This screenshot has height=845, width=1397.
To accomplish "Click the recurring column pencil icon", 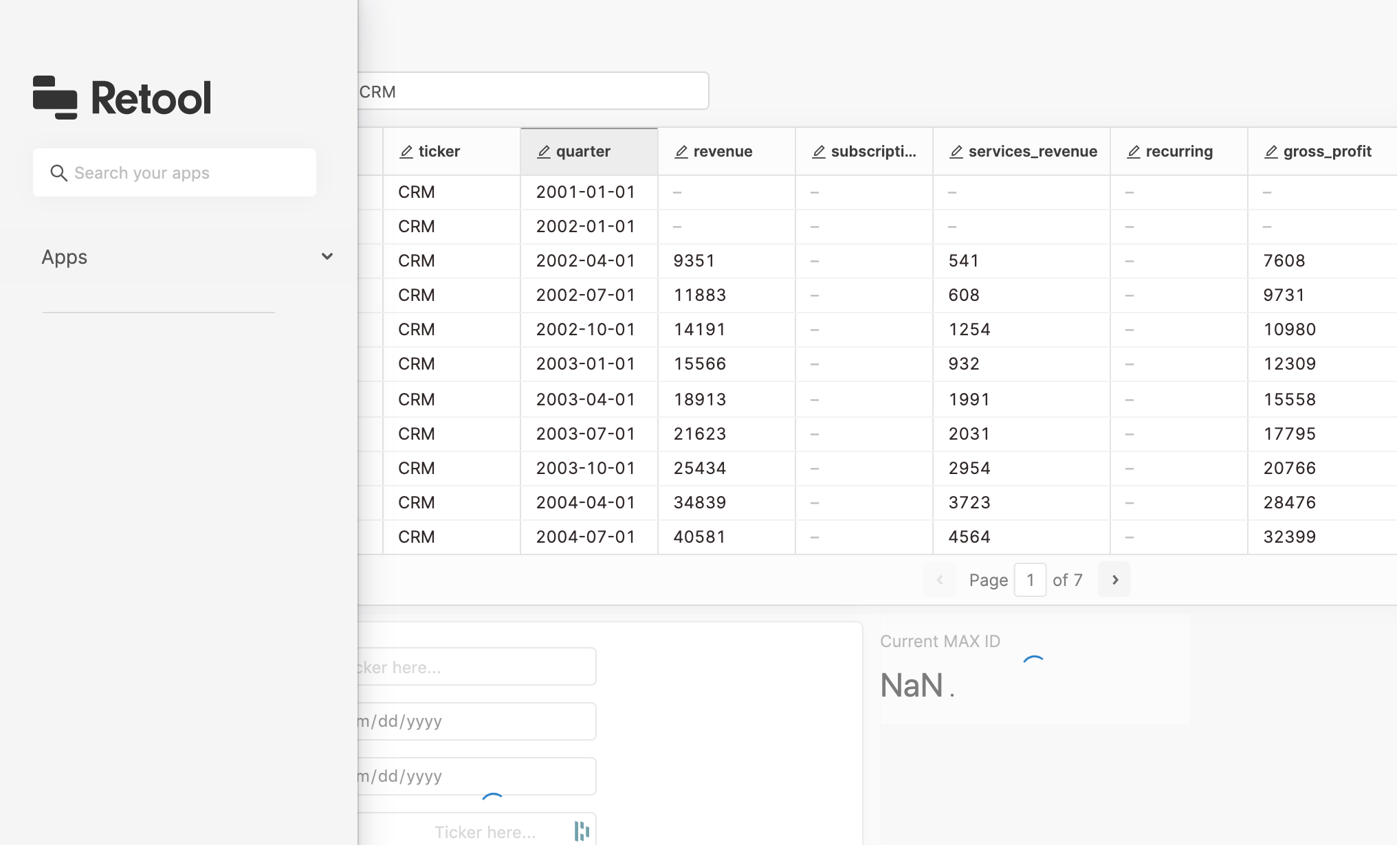I will [x=1134, y=152].
